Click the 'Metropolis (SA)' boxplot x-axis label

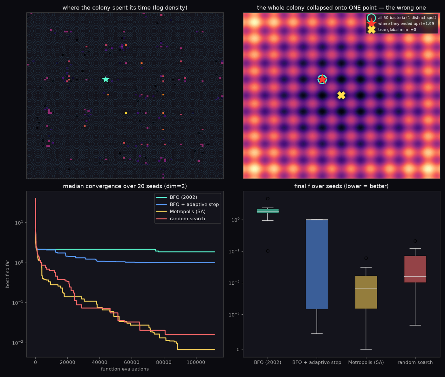tap(366, 362)
